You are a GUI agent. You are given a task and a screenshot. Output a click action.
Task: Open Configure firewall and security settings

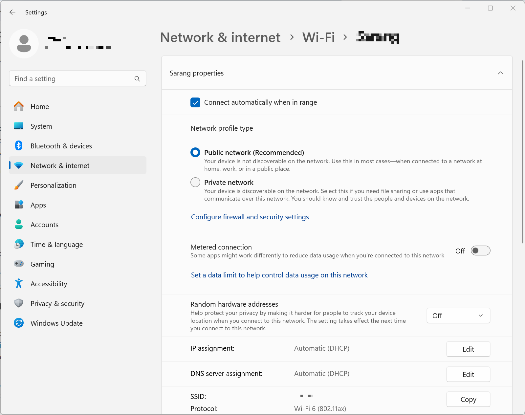[250, 217]
